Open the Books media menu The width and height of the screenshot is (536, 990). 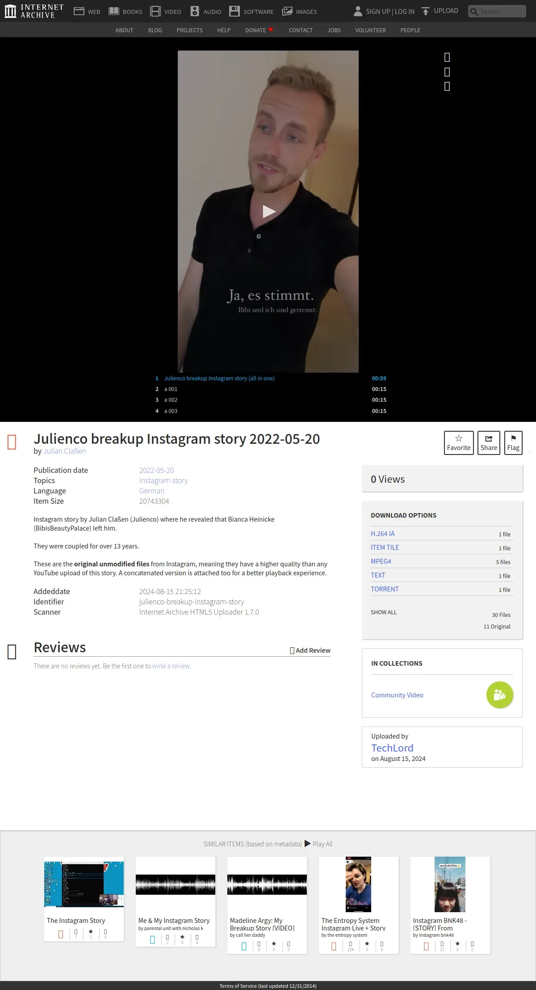pos(126,12)
